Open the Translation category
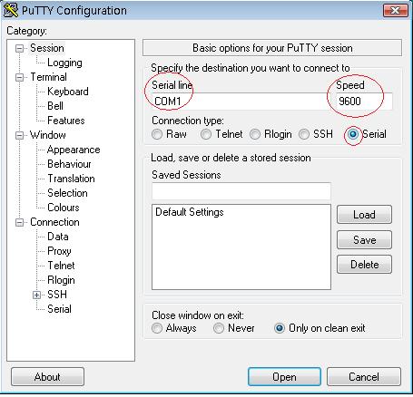 click(71, 179)
